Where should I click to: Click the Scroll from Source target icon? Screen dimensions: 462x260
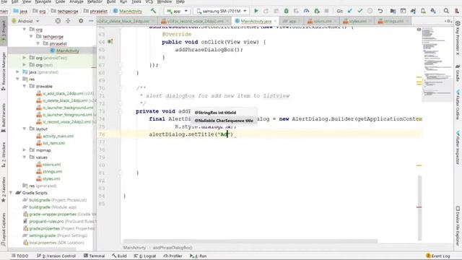[x=58, y=21]
